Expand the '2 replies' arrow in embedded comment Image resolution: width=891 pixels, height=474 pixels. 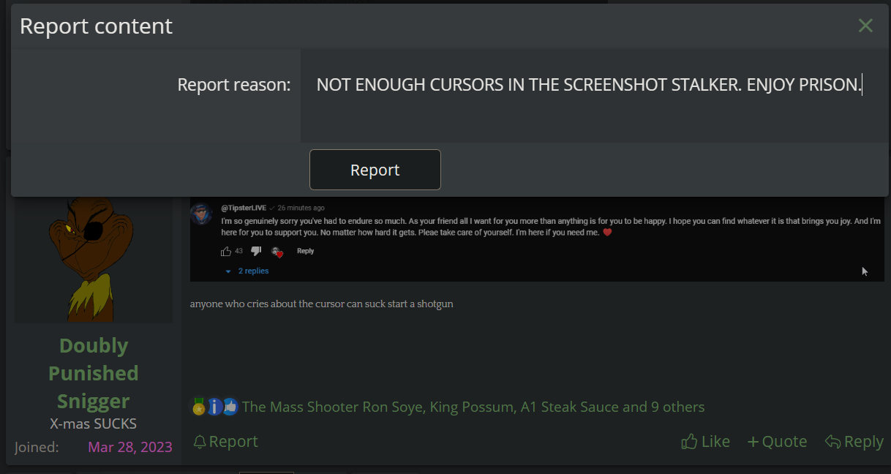pyautogui.click(x=229, y=271)
